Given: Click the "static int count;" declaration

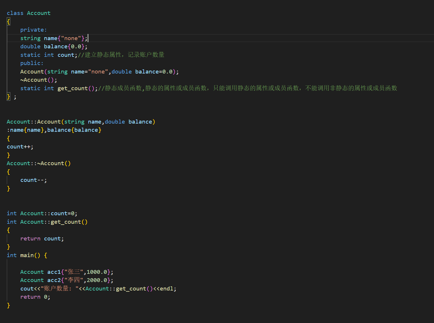Looking at the screenshot, I should point(49,55).
